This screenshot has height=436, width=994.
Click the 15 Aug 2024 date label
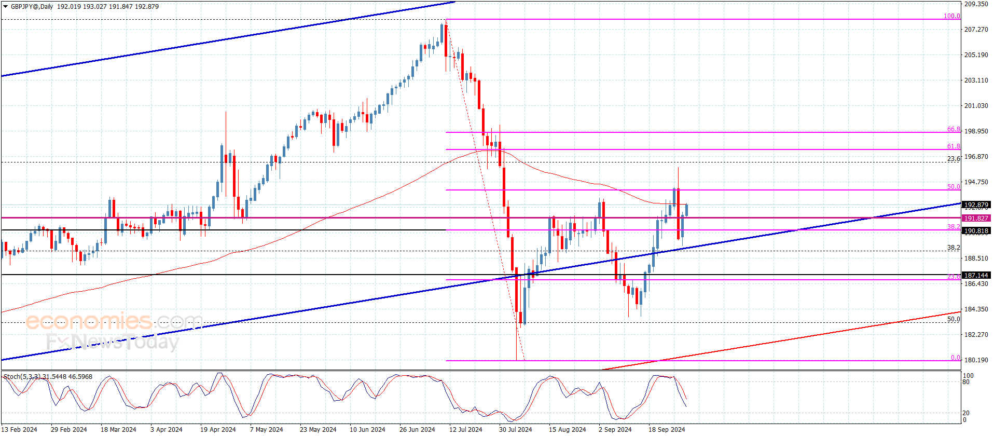point(568,430)
